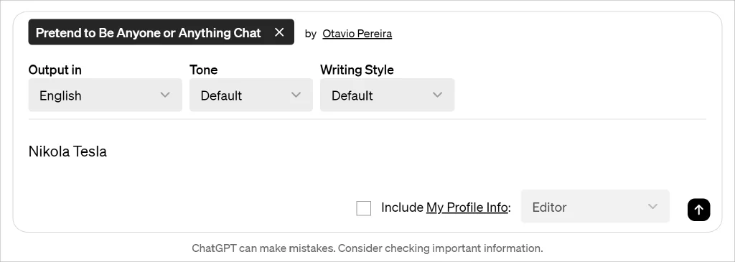Remove the selected prompt template with X
Image resolution: width=735 pixels, height=262 pixels.
click(279, 32)
